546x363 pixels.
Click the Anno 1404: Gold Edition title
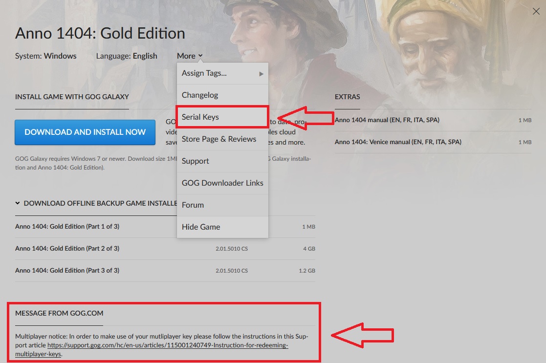[x=100, y=33]
